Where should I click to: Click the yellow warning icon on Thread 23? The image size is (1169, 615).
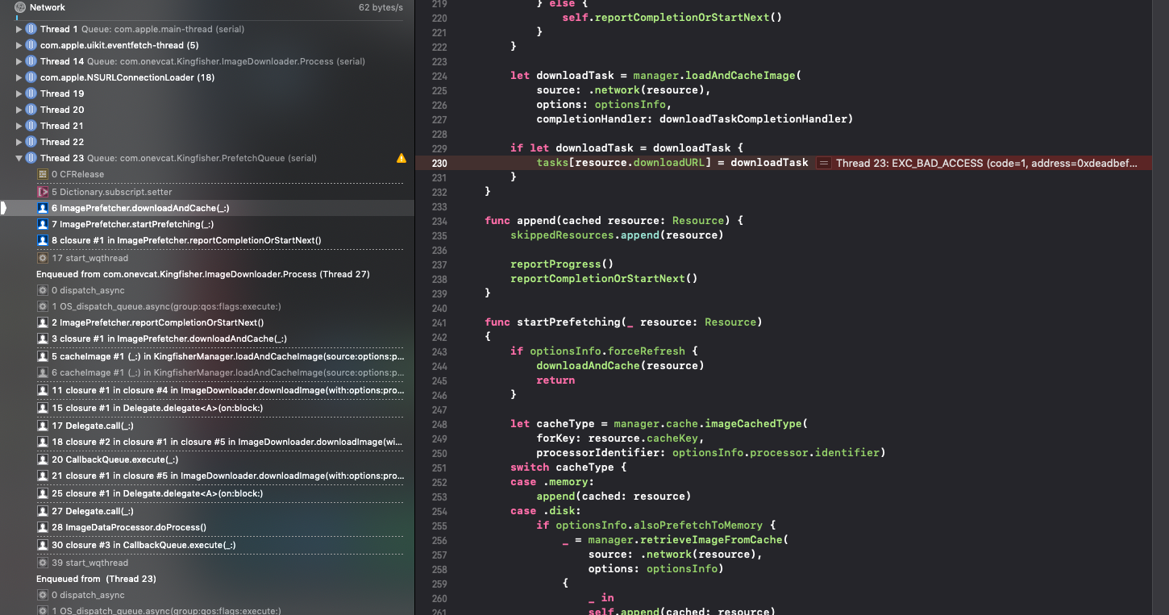tap(401, 158)
